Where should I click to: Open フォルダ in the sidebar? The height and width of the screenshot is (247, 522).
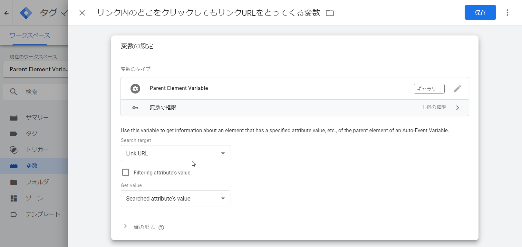point(34,182)
